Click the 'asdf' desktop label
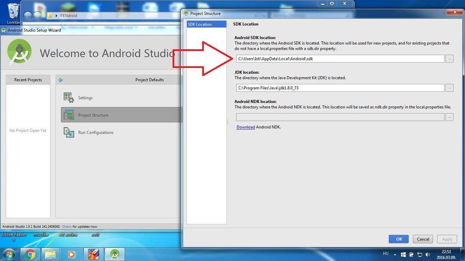Viewport: 465px width, 261px height. point(95,235)
